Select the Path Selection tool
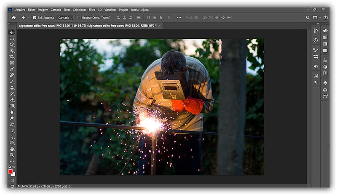The width and height of the screenshot is (337, 195). [12, 137]
